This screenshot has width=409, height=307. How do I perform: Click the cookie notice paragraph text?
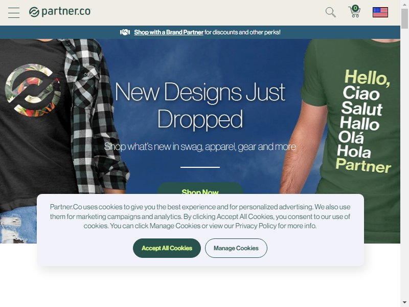[x=200, y=216]
